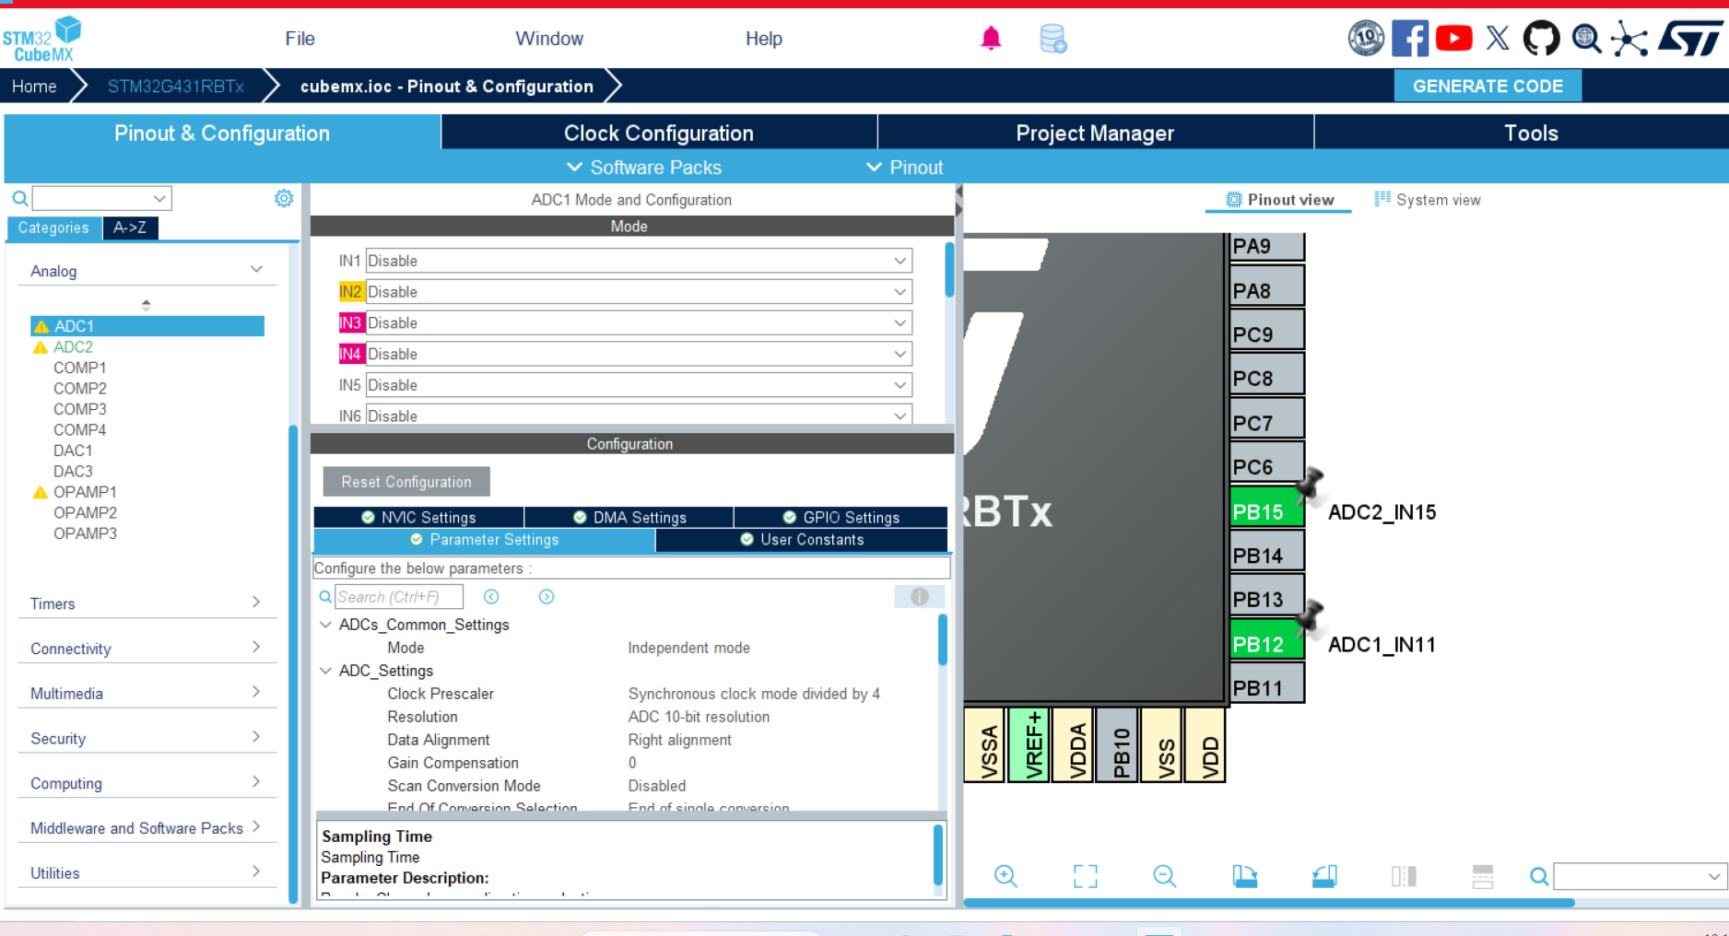Click the ST logo icon

tap(1689, 39)
